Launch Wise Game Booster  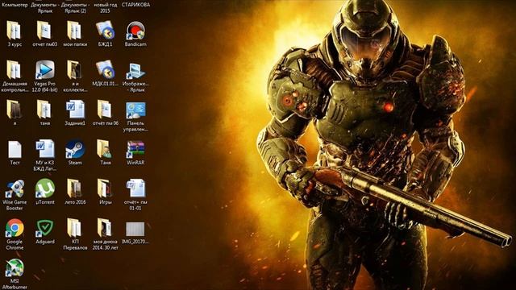coord(15,188)
